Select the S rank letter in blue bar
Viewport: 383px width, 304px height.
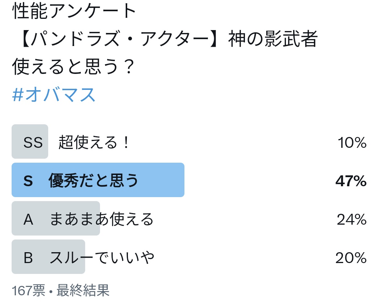click(x=28, y=181)
